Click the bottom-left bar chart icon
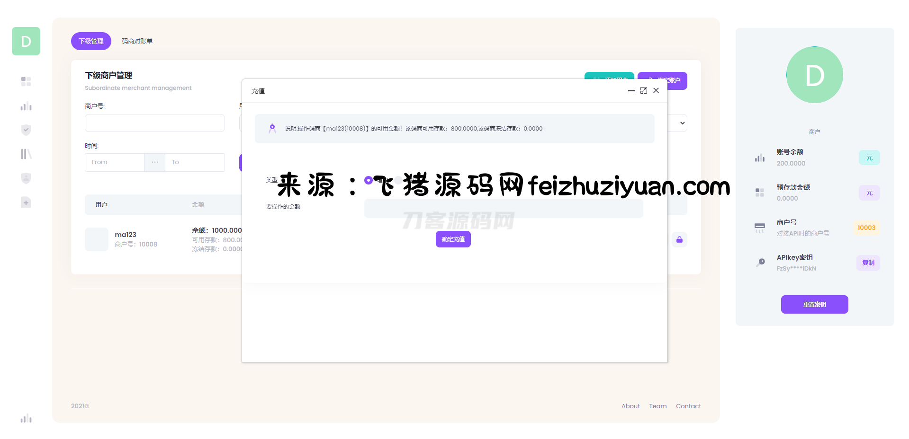Screen dimensions: 909x439 pyautogui.click(x=26, y=418)
